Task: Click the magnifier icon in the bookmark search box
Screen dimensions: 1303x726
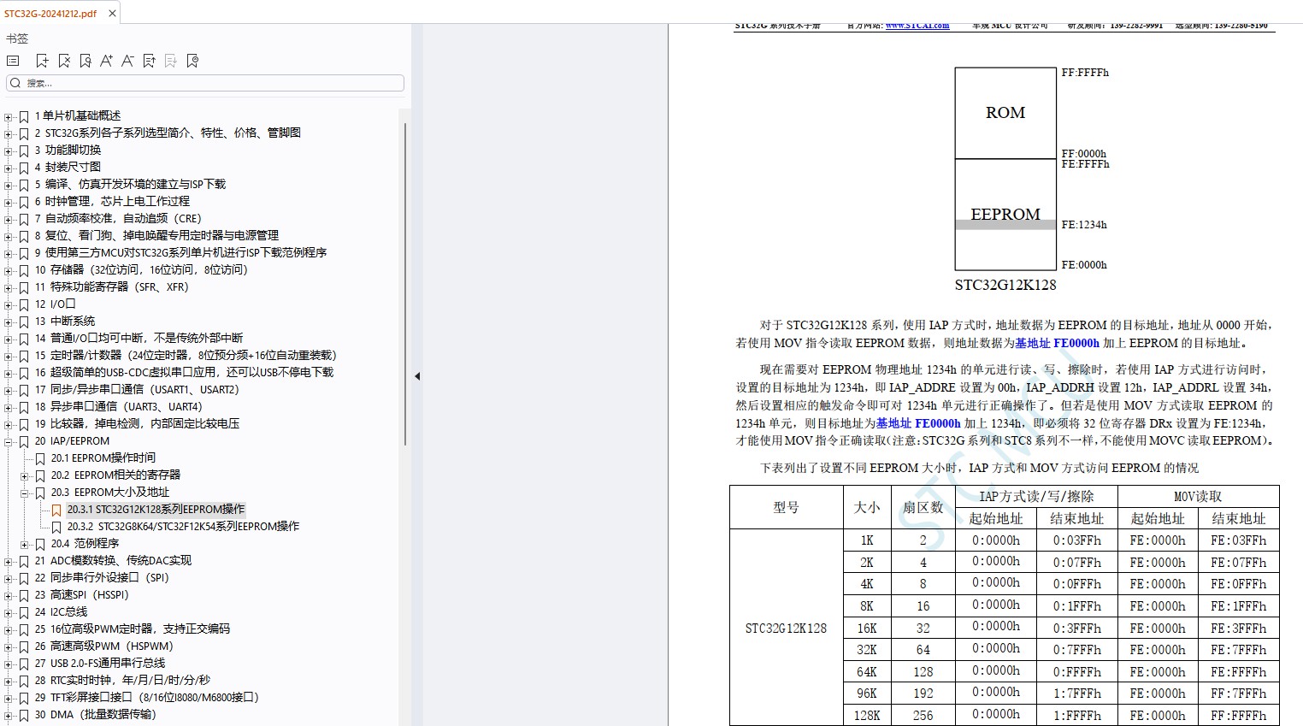Action: point(15,83)
